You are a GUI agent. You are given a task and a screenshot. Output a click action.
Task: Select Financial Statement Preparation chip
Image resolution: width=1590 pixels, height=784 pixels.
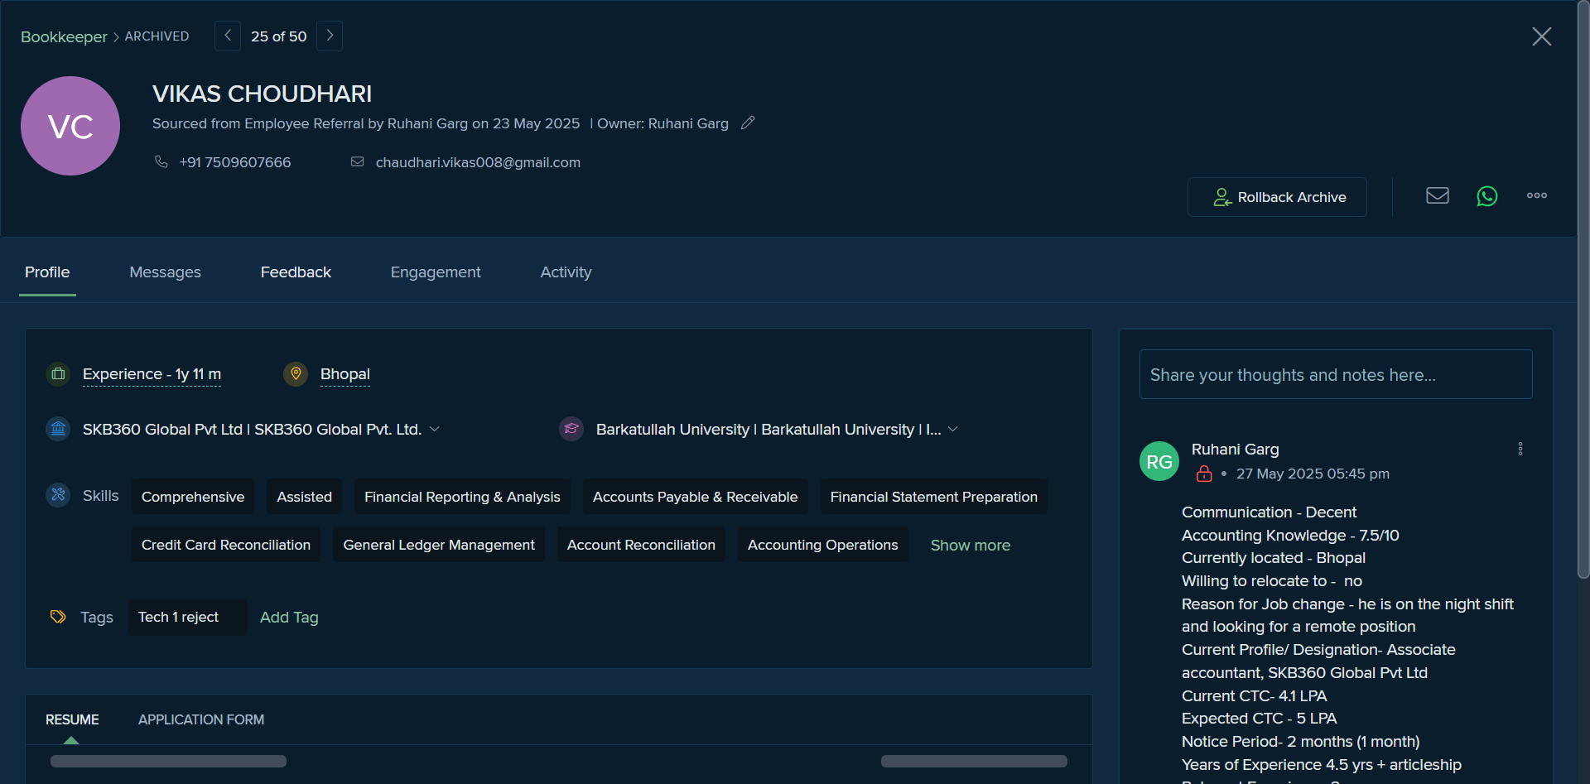click(x=934, y=497)
